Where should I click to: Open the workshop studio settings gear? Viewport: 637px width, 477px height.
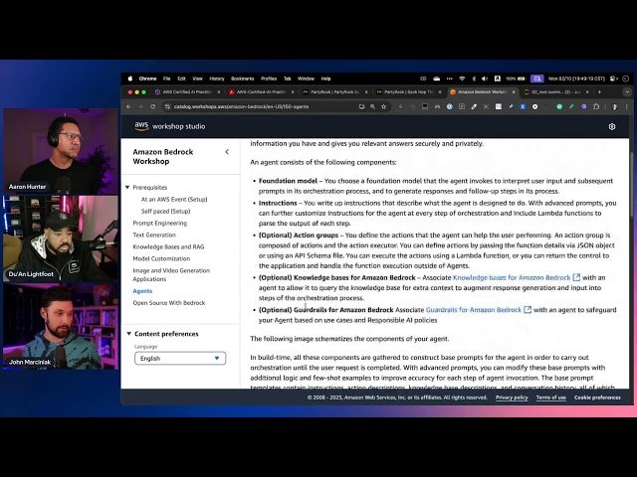(612, 126)
